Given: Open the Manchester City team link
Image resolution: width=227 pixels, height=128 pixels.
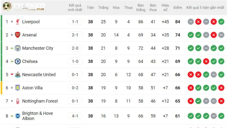Looking at the screenshot, I should pyautogui.click(x=38, y=48).
